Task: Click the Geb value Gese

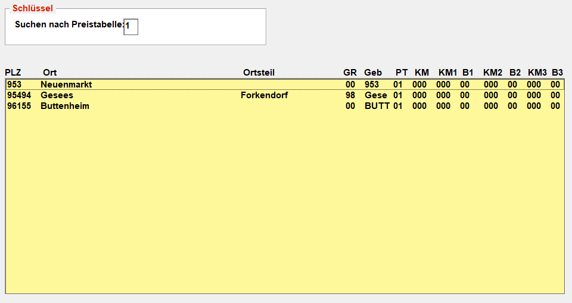Action: tap(376, 95)
